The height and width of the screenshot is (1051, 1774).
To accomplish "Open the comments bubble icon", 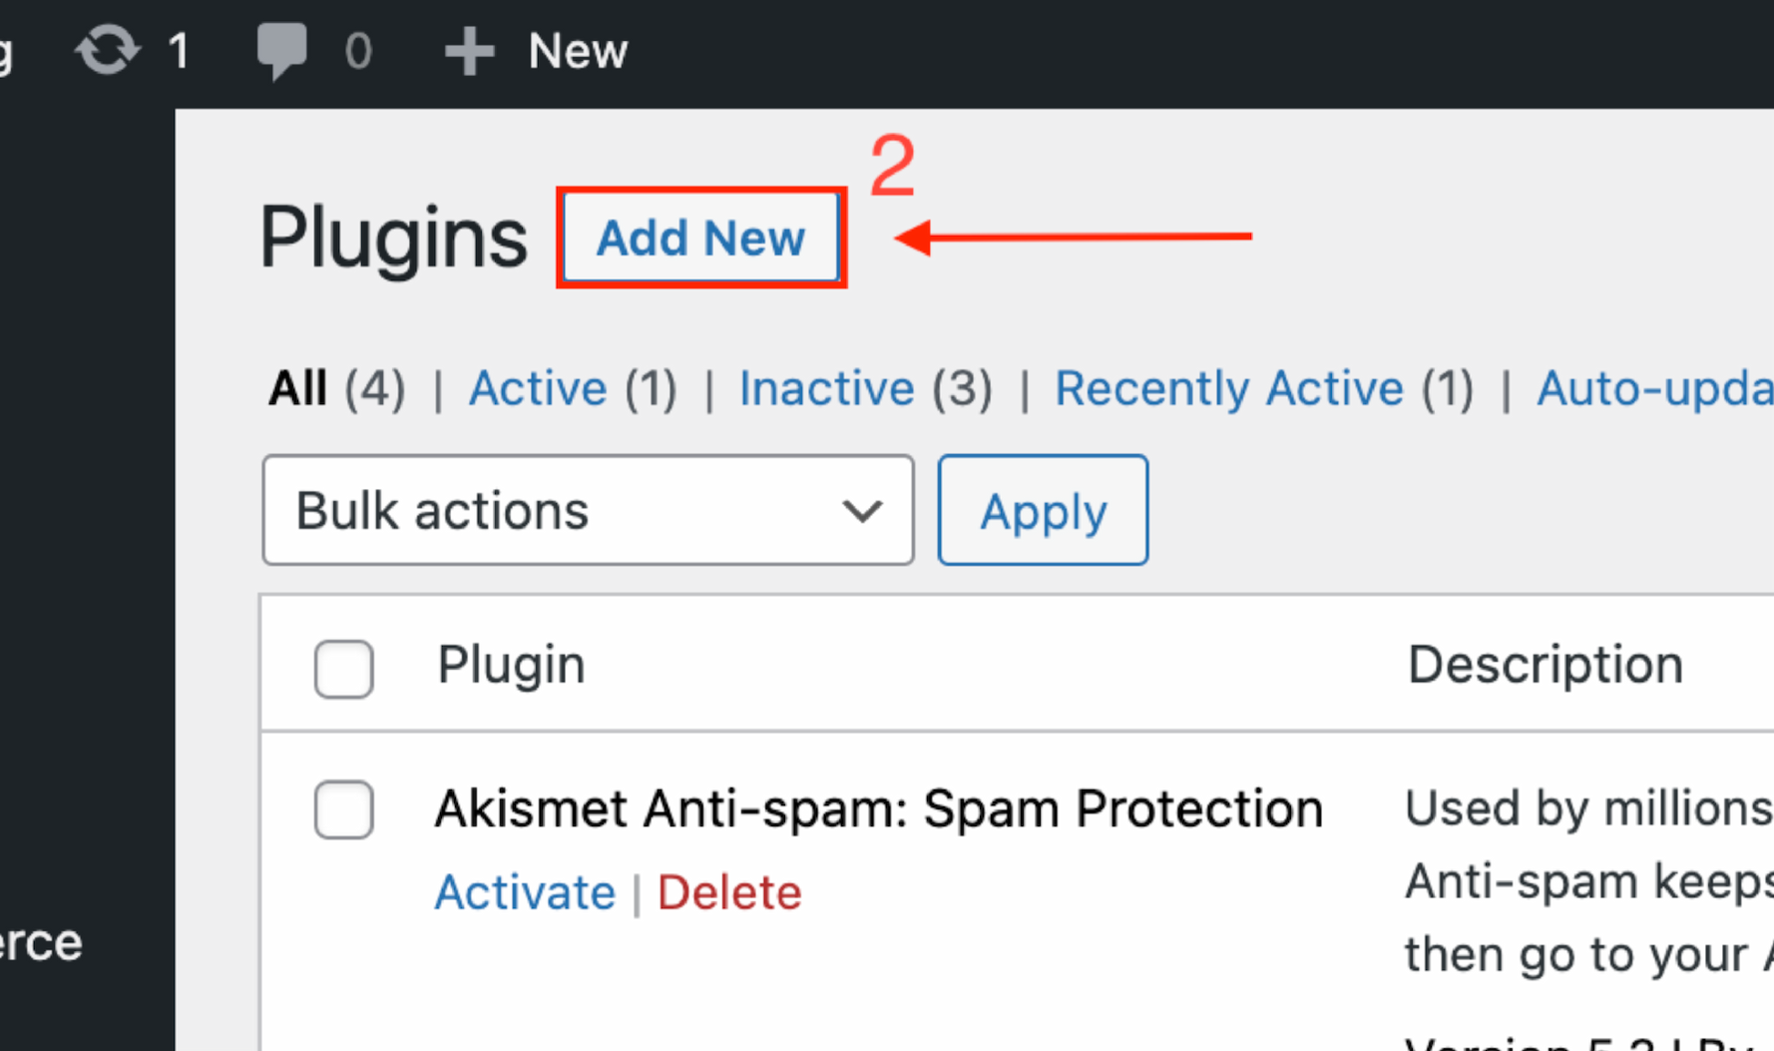I will (x=281, y=50).
